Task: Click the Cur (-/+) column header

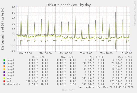Action: click(39, 57)
